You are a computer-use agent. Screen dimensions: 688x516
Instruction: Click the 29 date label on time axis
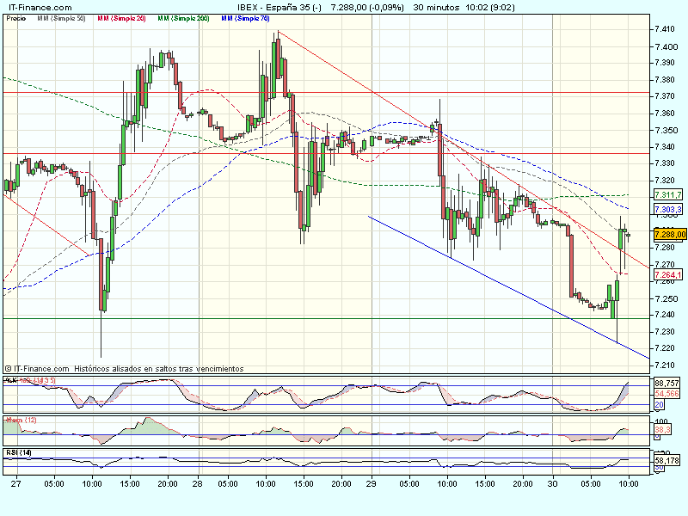click(x=372, y=484)
